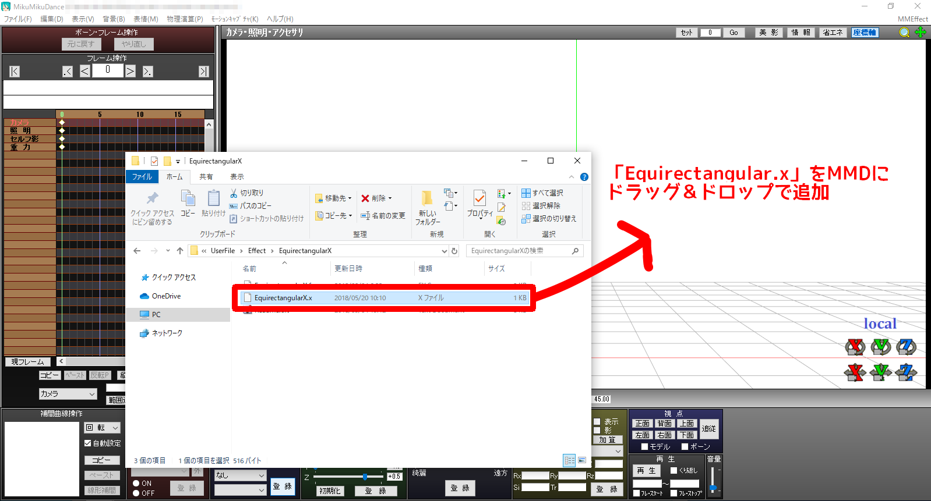
Task: Click the Paste icon in Explorer ribbon
Action: point(213,198)
